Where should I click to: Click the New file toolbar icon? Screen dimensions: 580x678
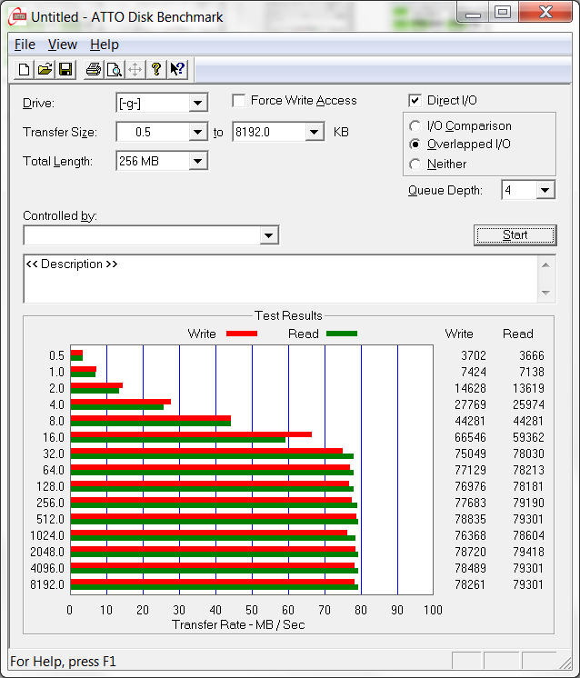25,69
